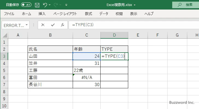Click cell D3 editing =TYPE(C3)
Screen dimensions: 199x109
click(x=114, y=56)
